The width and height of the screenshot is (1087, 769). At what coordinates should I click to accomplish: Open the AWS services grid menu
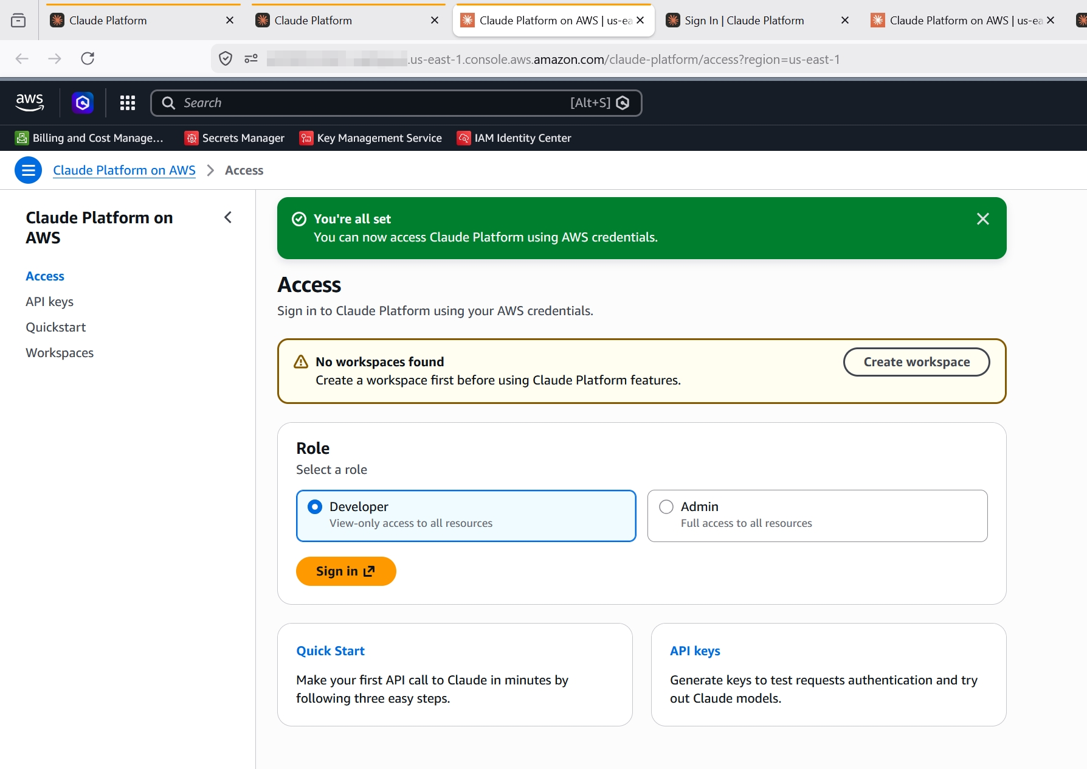(128, 103)
